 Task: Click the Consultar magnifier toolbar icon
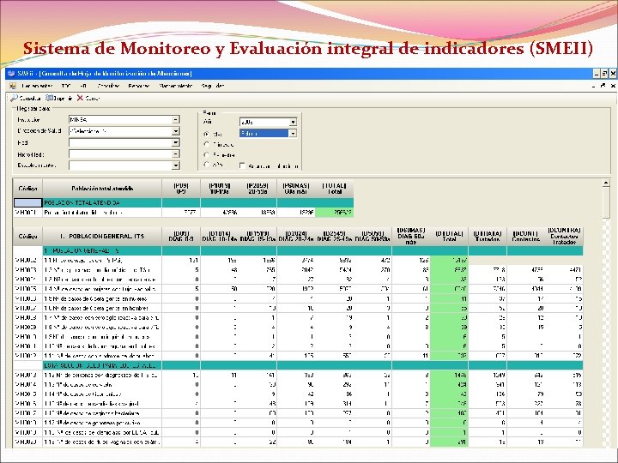14,98
